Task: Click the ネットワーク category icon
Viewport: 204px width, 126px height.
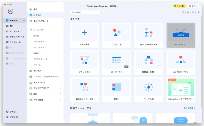Action: [x=31, y=82]
